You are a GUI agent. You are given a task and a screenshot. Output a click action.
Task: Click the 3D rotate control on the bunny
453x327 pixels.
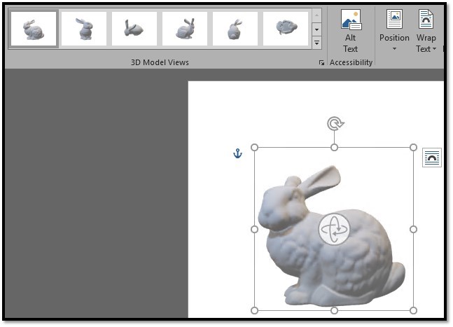(334, 230)
